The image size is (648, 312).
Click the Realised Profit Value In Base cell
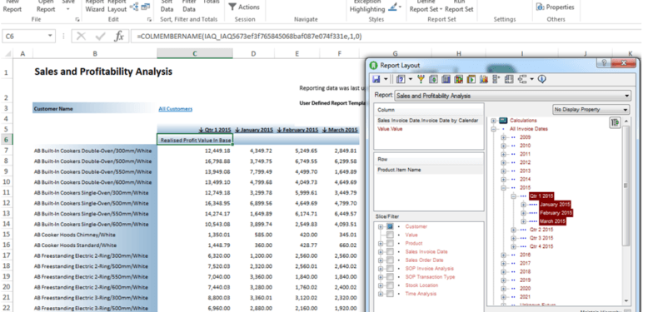195,141
